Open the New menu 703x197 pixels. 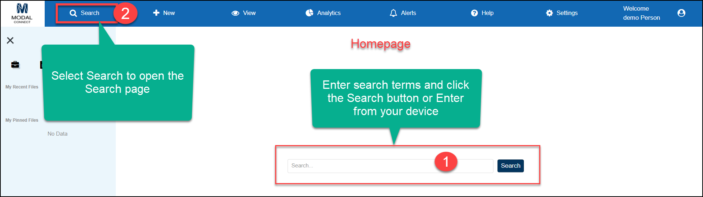coord(164,13)
